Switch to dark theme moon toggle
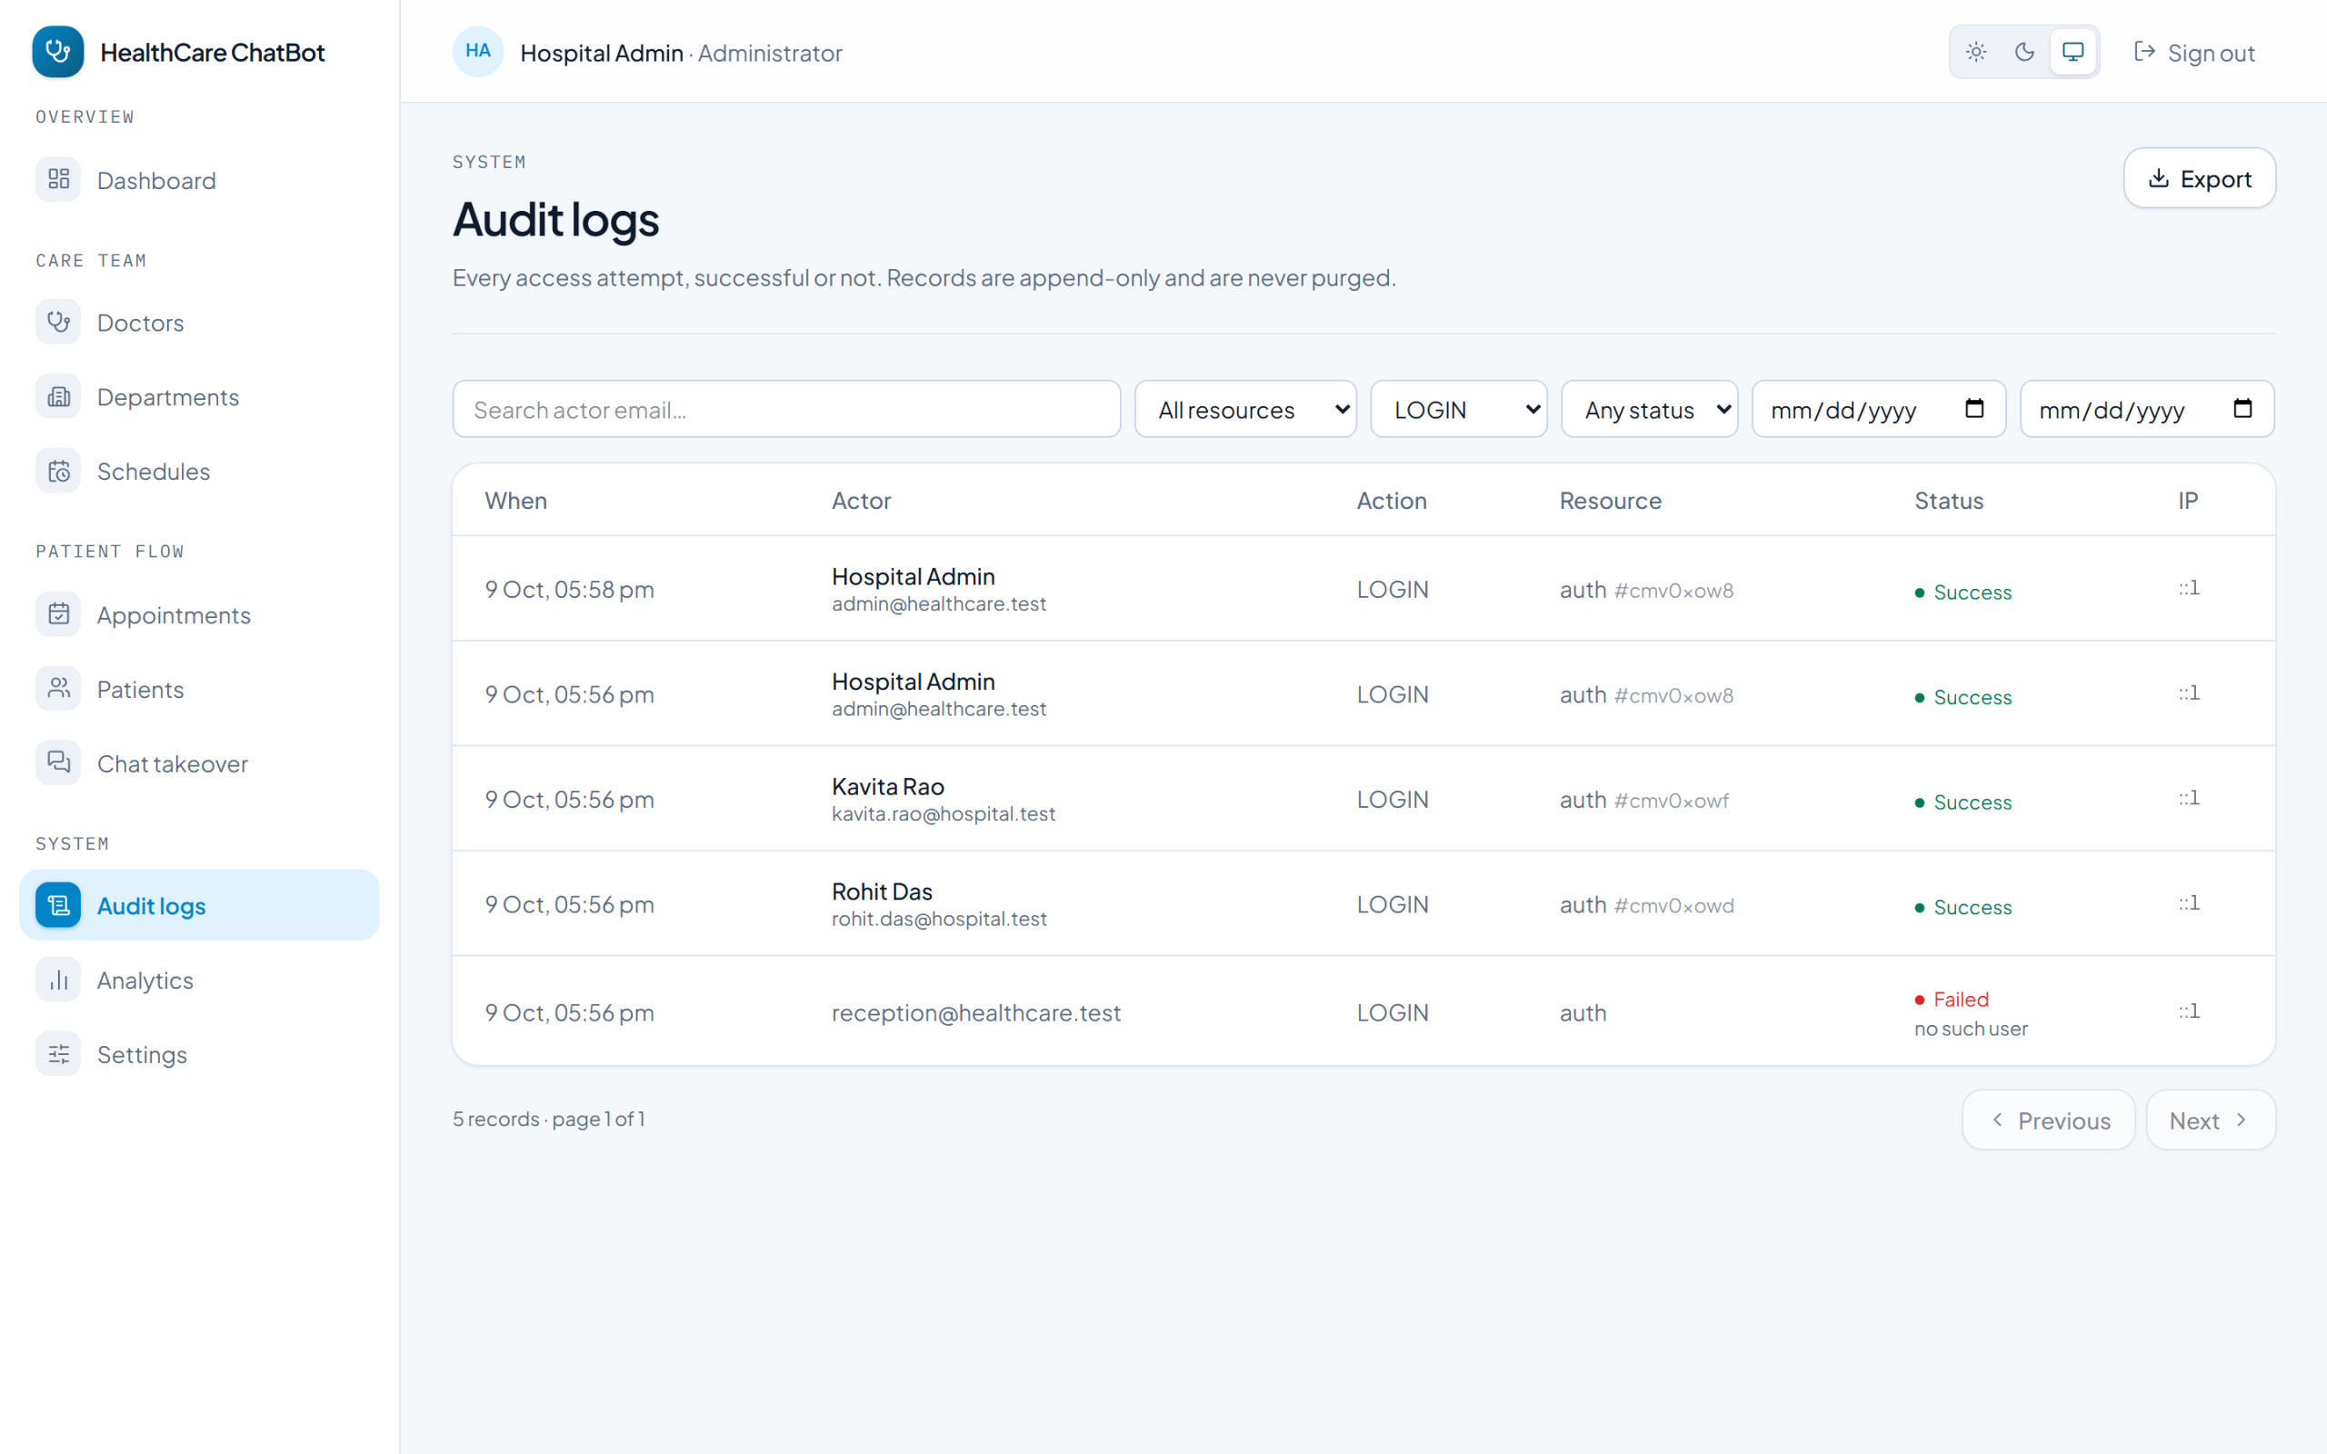 tap(2024, 52)
